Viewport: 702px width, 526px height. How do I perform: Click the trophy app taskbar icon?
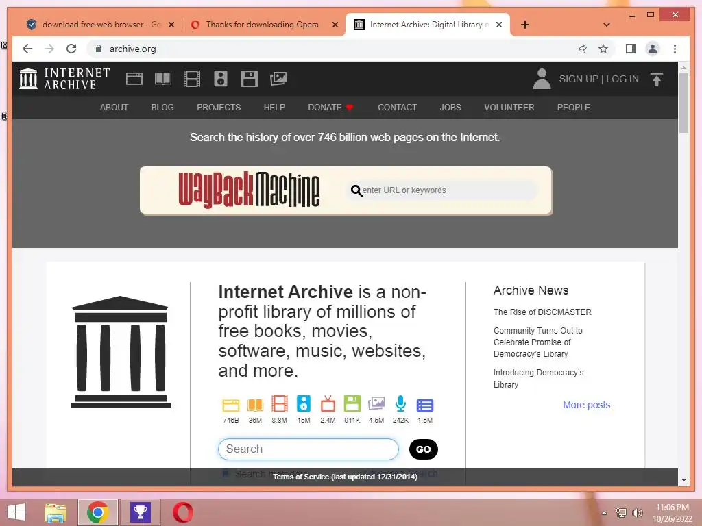coord(140,512)
